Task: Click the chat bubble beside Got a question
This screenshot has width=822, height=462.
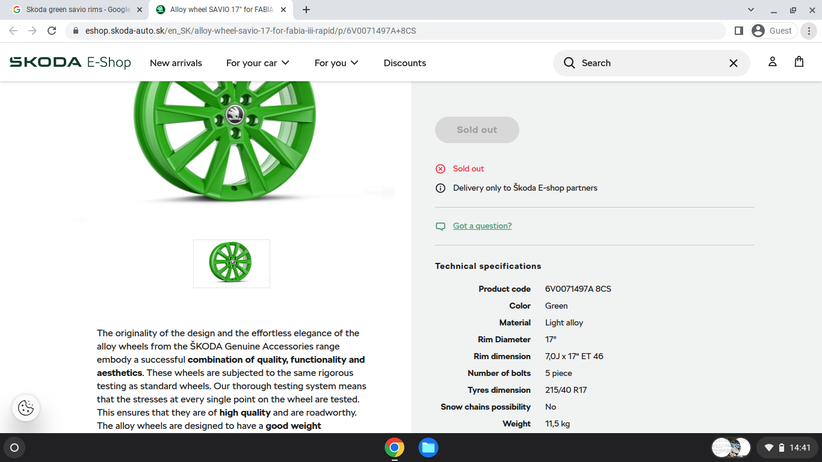Action: [x=440, y=226]
